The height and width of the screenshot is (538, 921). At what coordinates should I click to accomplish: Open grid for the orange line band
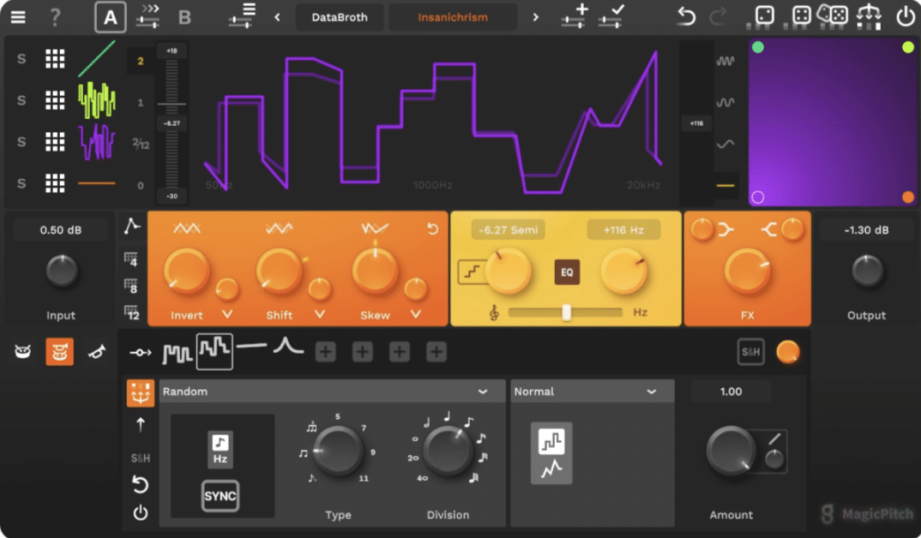[55, 183]
